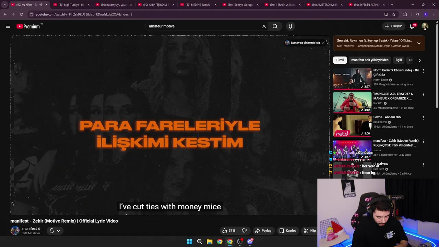This screenshot has height=247, width=439.
Task: Open taskbar search magnifier
Action: [x=199, y=242]
